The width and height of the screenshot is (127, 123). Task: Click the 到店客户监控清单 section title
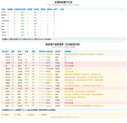pos(63,44)
